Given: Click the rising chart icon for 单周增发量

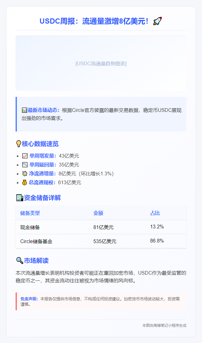Looking at the screenshot, I should coord(25,156).
